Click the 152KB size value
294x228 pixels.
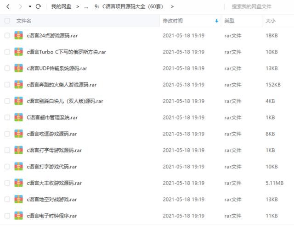[273, 85]
